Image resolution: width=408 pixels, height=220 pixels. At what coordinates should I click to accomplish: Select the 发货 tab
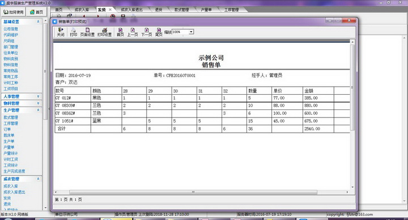pos(102,10)
